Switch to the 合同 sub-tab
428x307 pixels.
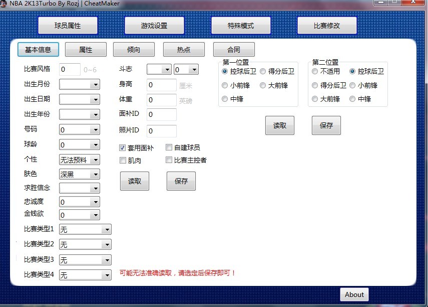pos(234,50)
